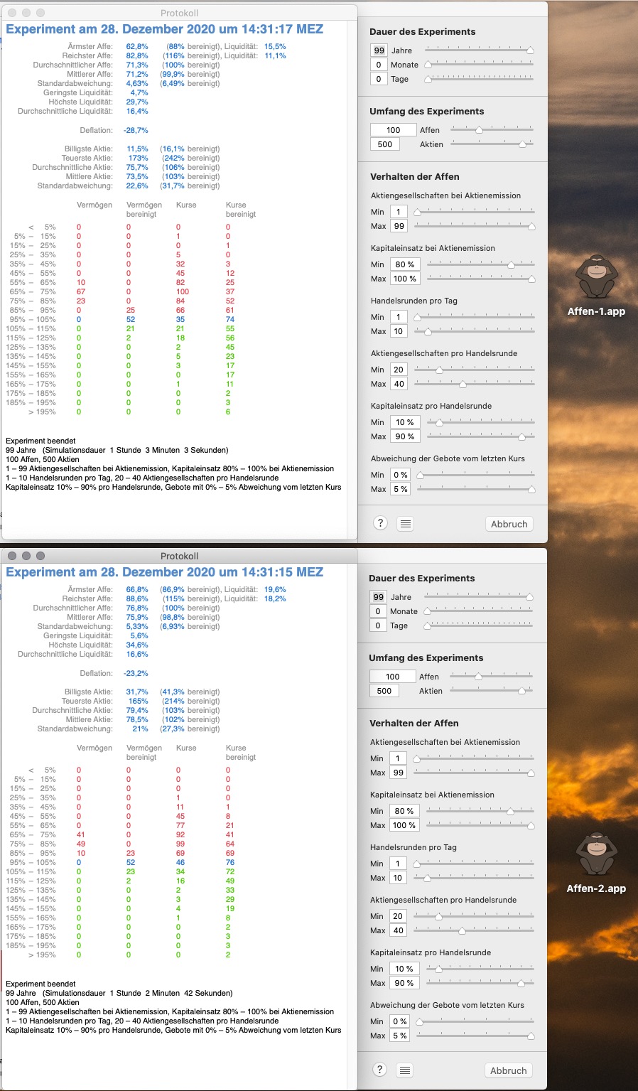Click upper panel's Aktiengesellschaften bei Aktienemission Max field

click(399, 226)
